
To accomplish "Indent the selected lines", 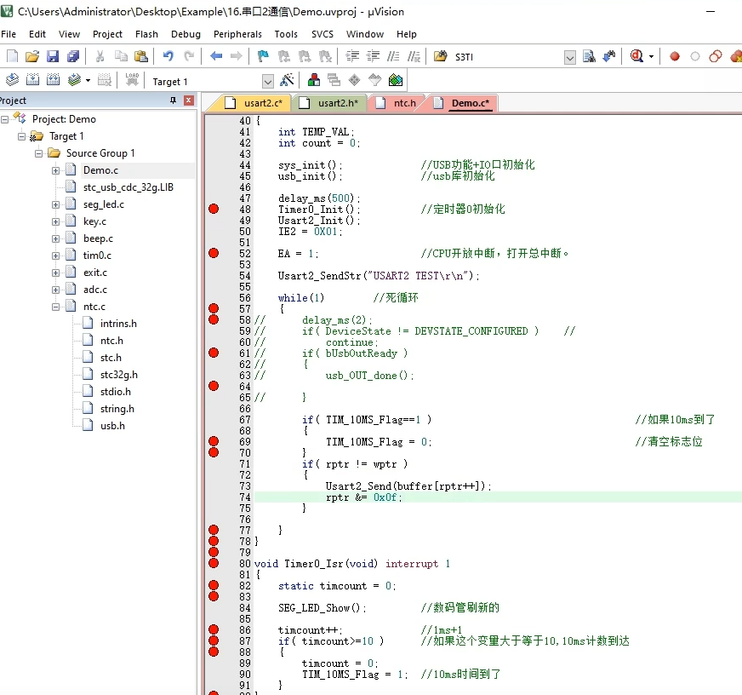I will tap(352, 56).
